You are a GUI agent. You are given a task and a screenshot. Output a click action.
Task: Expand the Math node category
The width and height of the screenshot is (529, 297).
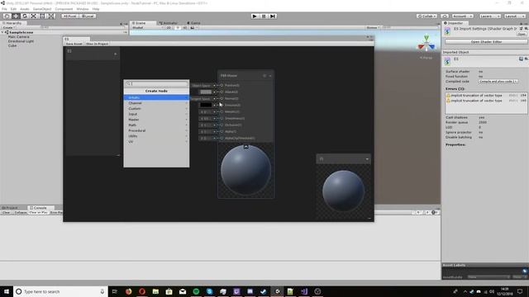coord(156,125)
